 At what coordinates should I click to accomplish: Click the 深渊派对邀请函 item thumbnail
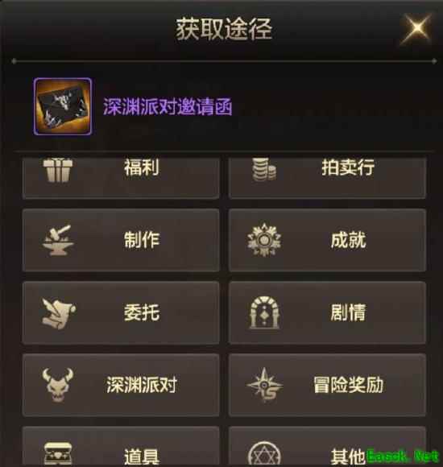point(62,106)
